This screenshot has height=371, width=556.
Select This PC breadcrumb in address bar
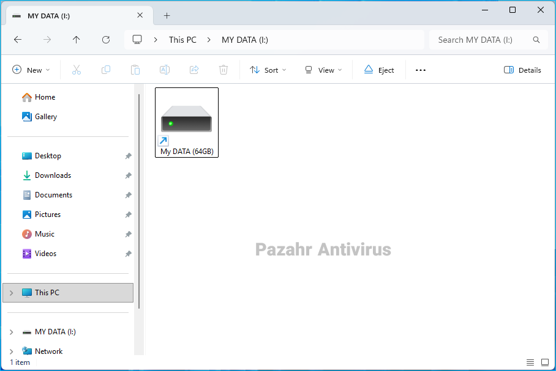(x=182, y=40)
